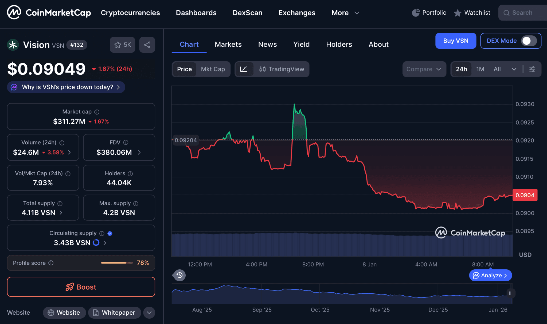Click the Holders info icon
Screen dimensions: 547x324
click(x=130, y=174)
